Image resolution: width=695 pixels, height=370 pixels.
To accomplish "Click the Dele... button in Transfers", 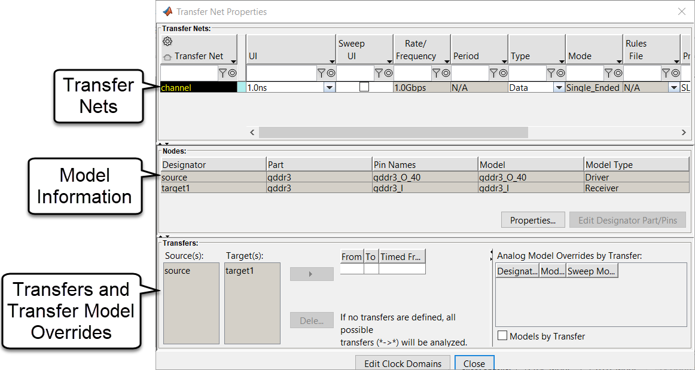I will (x=312, y=320).
